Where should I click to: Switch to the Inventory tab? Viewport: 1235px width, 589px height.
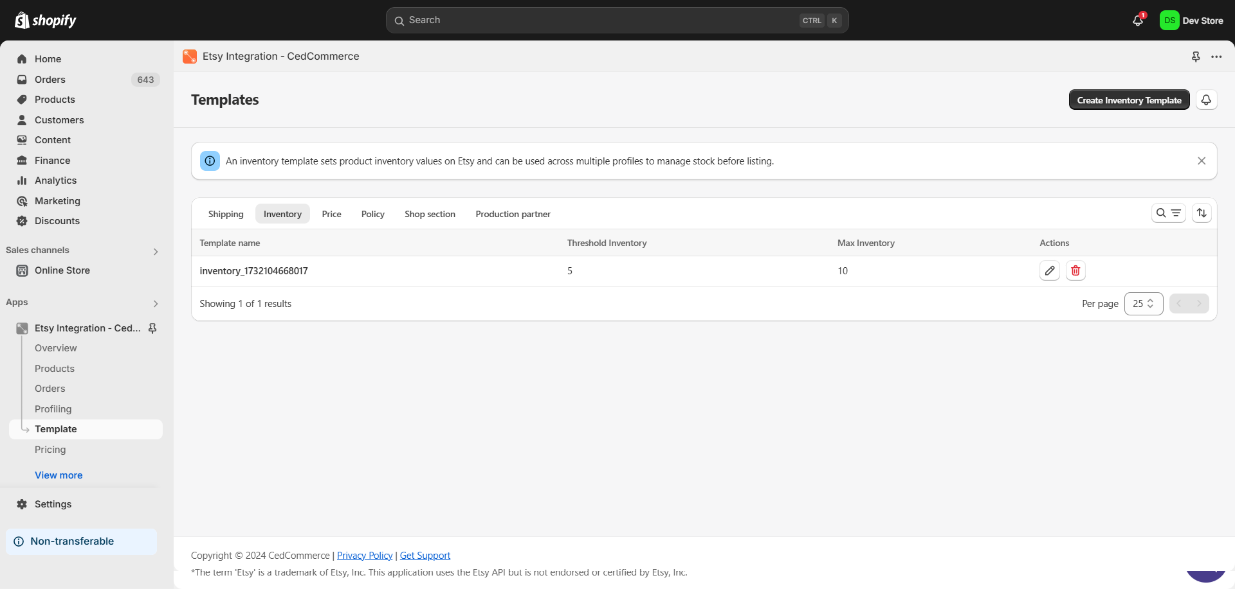tap(282, 214)
